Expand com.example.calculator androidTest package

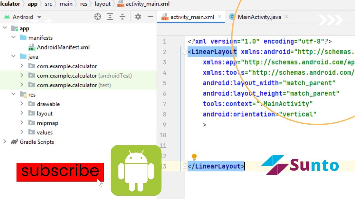(22, 75)
